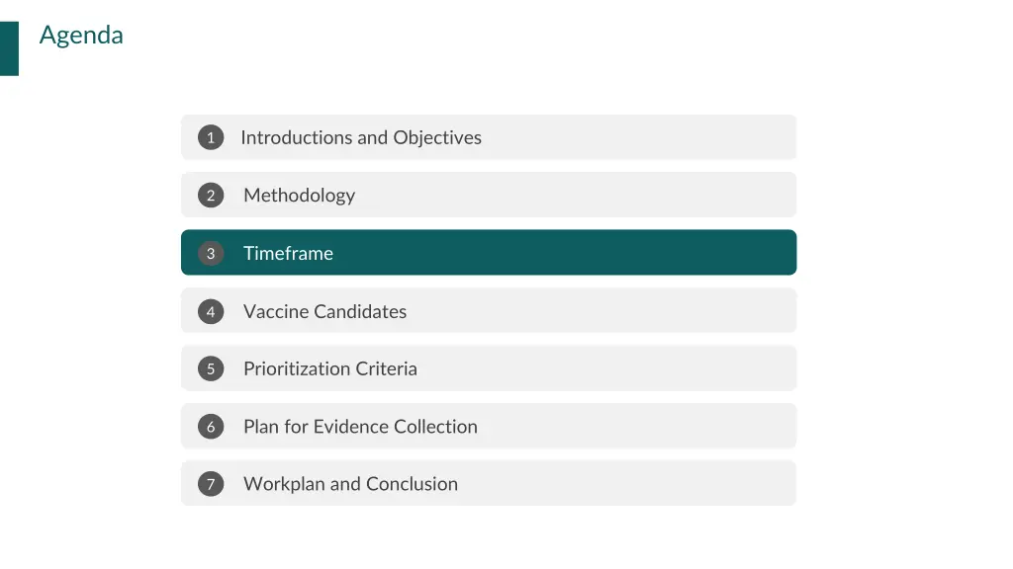Click the Agenda slide title
The image size is (1013, 569).
(x=81, y=36)
